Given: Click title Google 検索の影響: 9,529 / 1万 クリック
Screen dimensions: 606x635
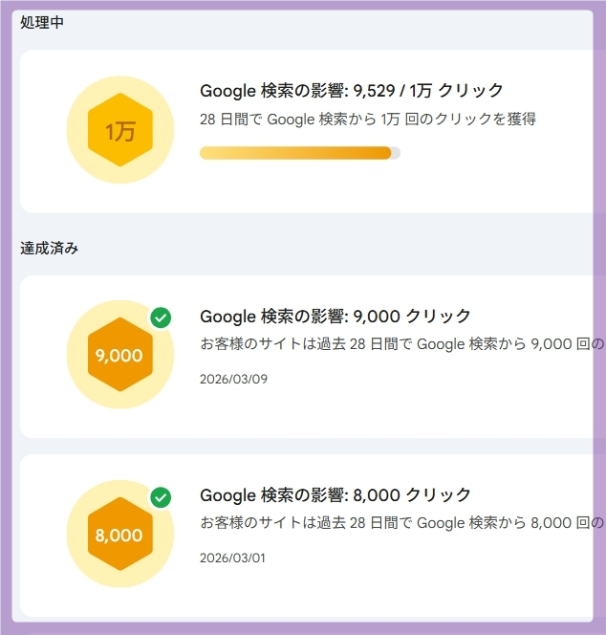Looking at the screenshot, I should [351, 91].
